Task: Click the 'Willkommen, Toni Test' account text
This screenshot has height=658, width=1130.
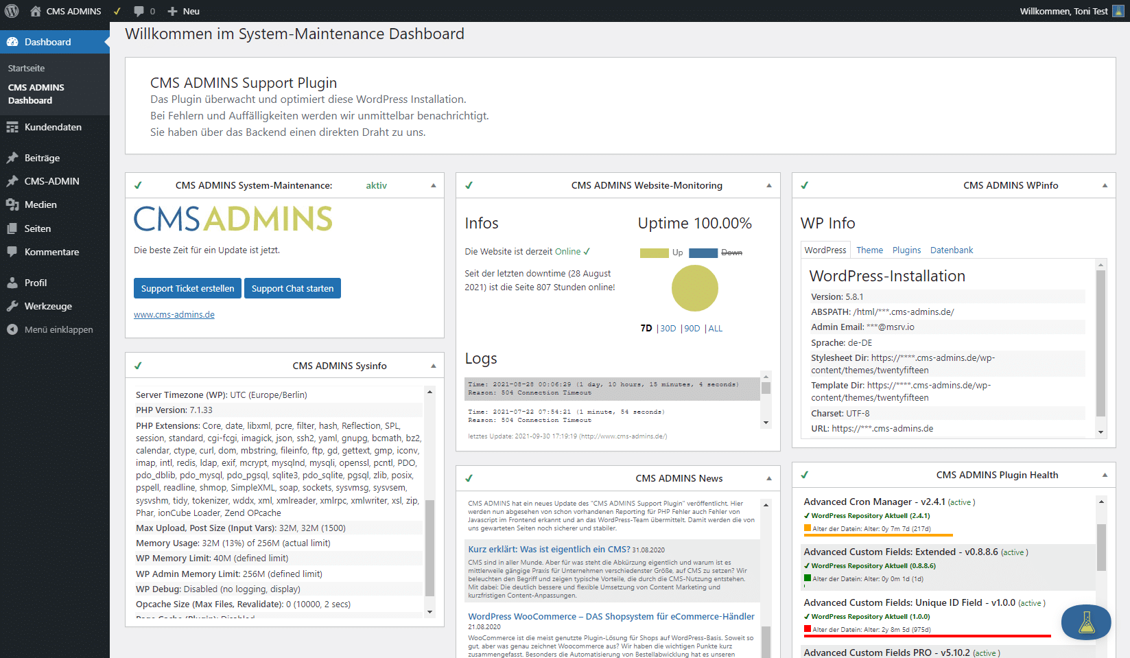Action: tap(1063, 11)
